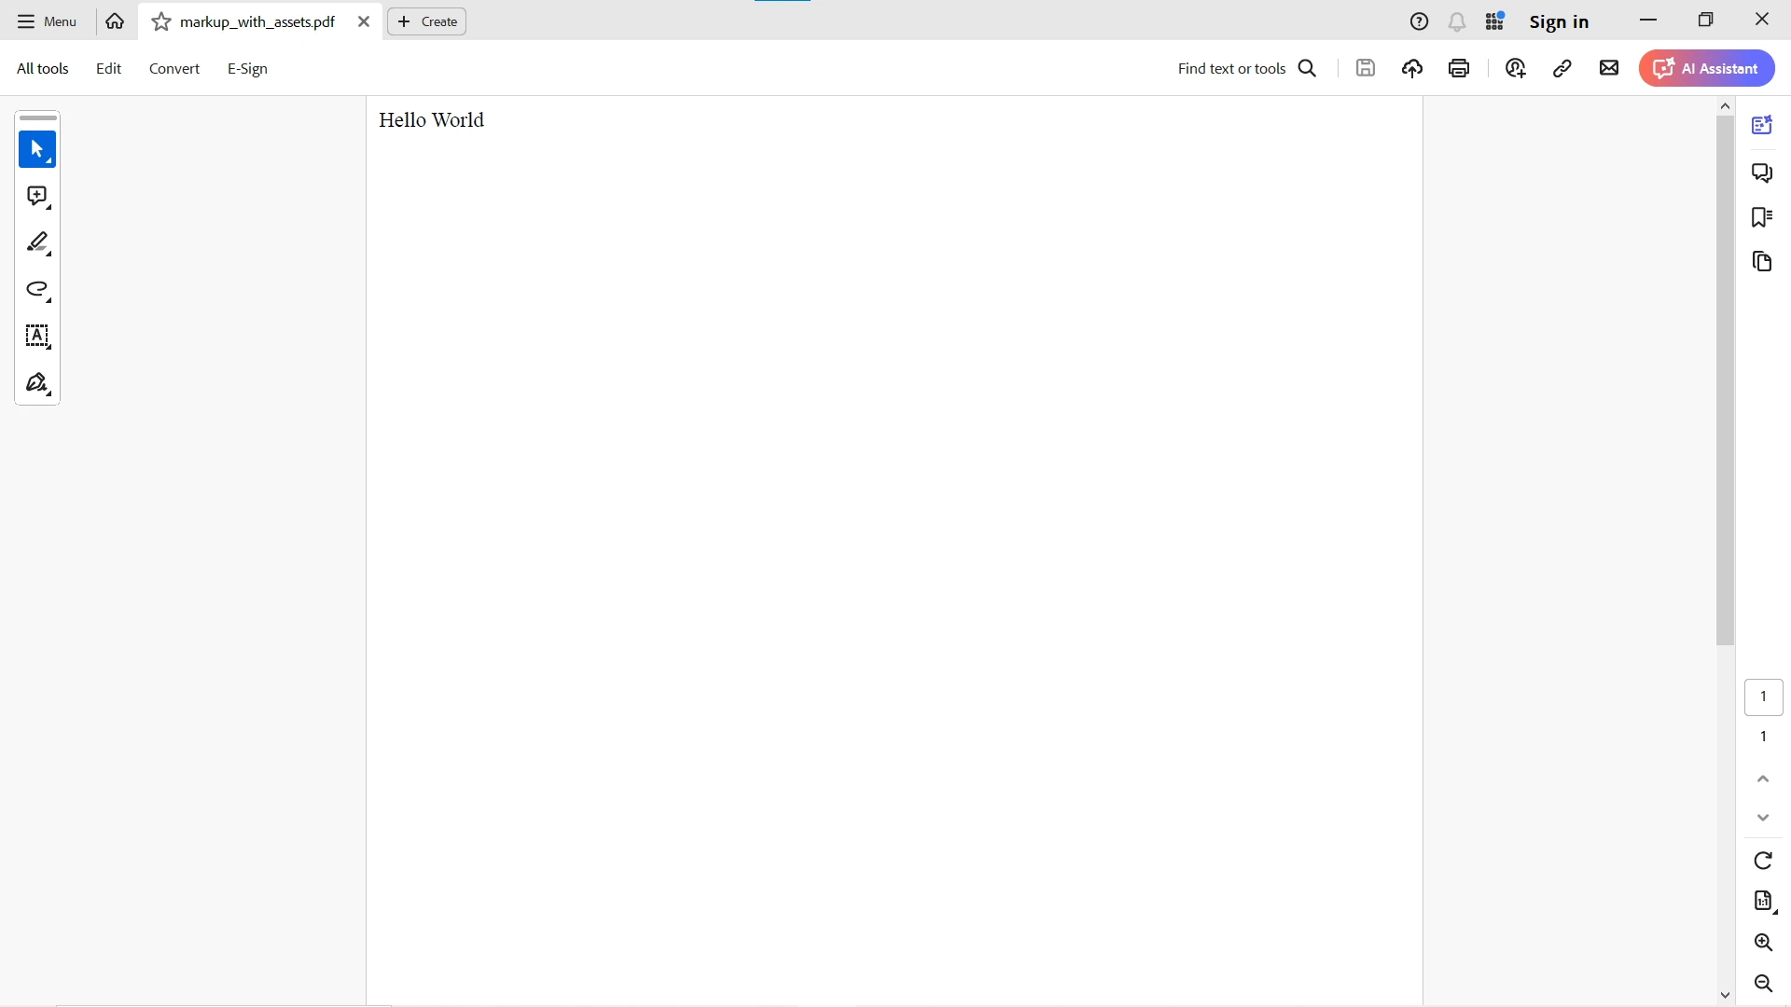
Task: Expand the right-side comments panel
Action: point(1764,172)
